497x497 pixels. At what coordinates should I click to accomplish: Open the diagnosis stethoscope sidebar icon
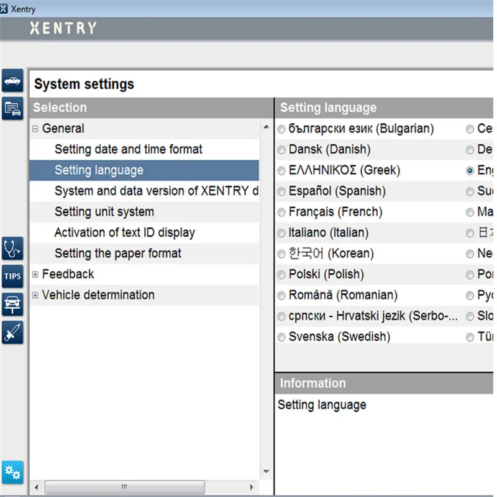tap(12, 248)
